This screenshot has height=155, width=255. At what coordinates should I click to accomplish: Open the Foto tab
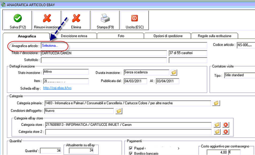121,36
